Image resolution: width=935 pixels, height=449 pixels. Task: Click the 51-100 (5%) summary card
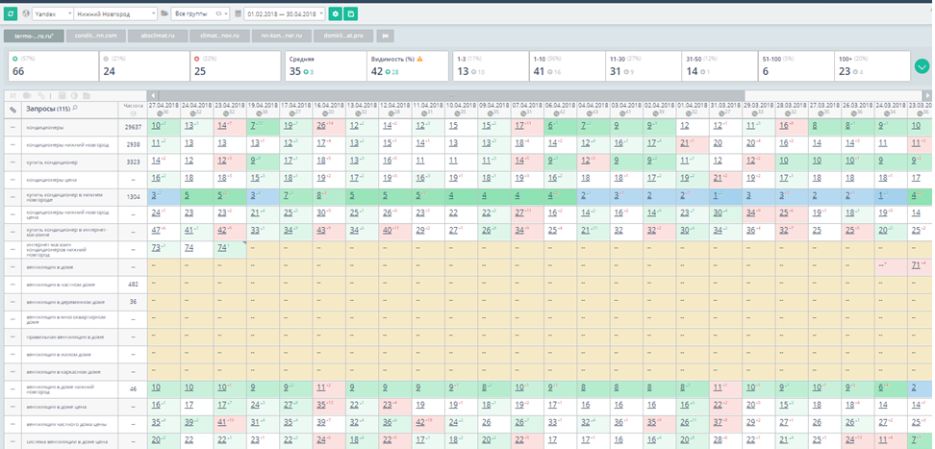point(796,65)
